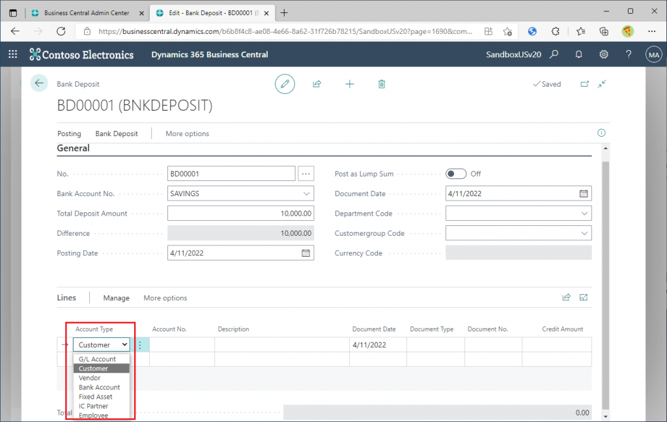Click the Contoso Electronics logo
667x422 pixels.
(x=81, y=55)
